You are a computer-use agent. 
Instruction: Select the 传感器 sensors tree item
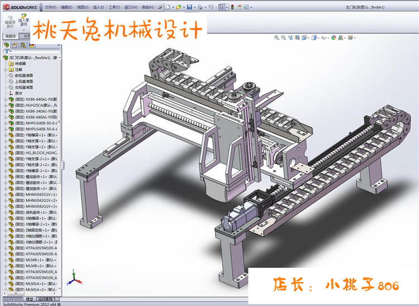pos(17,64)
